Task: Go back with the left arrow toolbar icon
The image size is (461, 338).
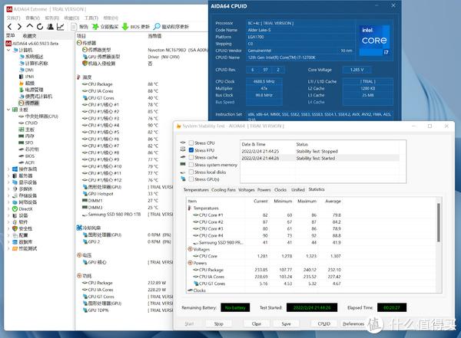Action: click(10, 27)
